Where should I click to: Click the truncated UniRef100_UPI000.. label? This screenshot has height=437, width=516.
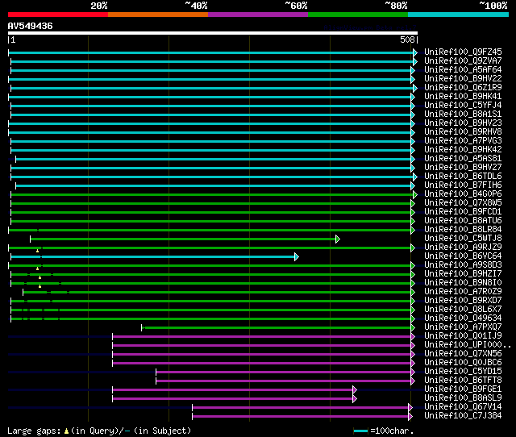pos(468,345)
